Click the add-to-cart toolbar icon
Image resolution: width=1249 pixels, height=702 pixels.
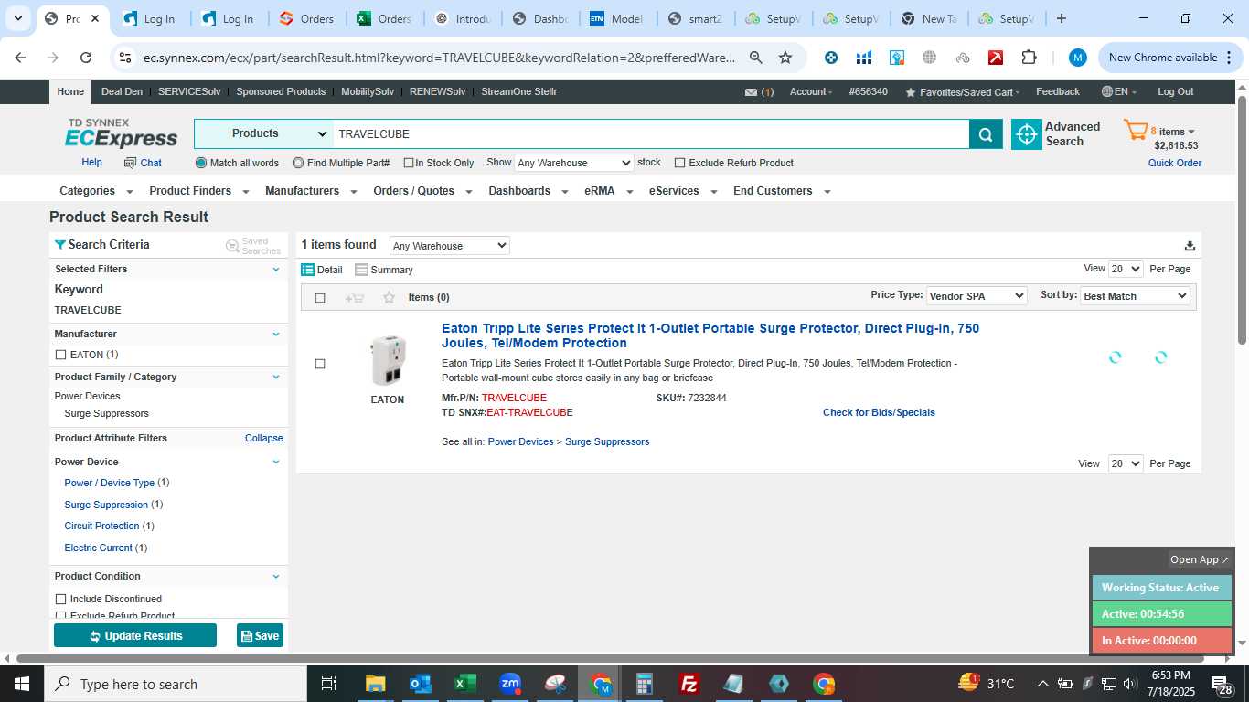click(x=355, y=297)
